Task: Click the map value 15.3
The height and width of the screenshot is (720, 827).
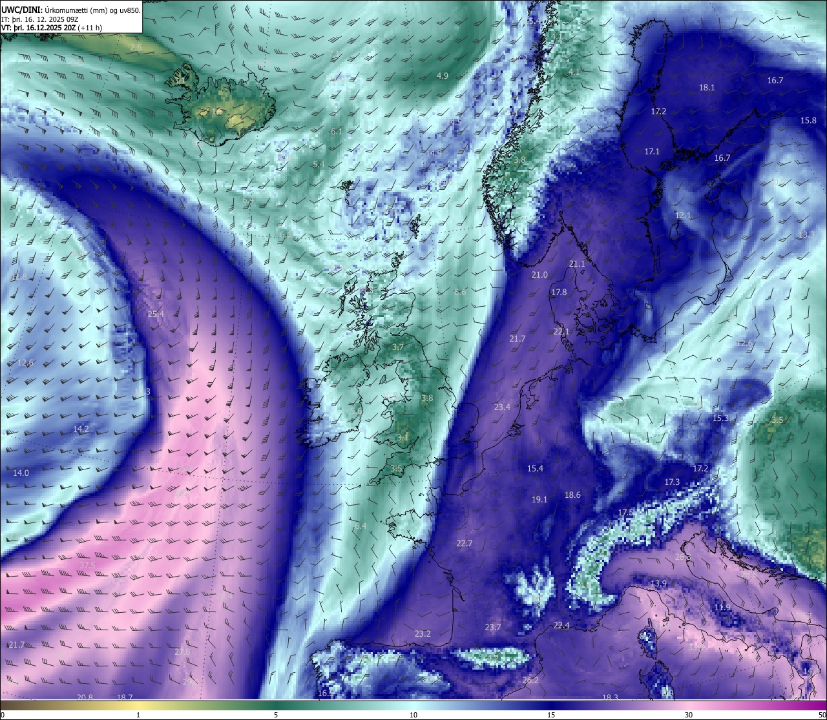Action: pyautogui.click(x=720, y=418)
